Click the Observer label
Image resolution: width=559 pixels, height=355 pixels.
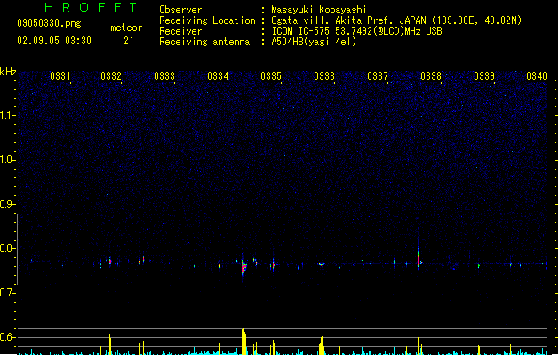click(x=180, y=10)
